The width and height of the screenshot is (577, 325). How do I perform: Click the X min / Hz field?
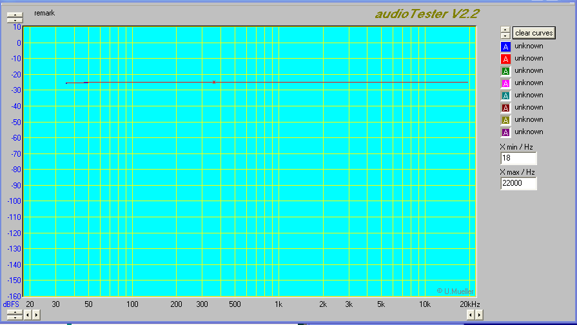[x=518, y=158]
